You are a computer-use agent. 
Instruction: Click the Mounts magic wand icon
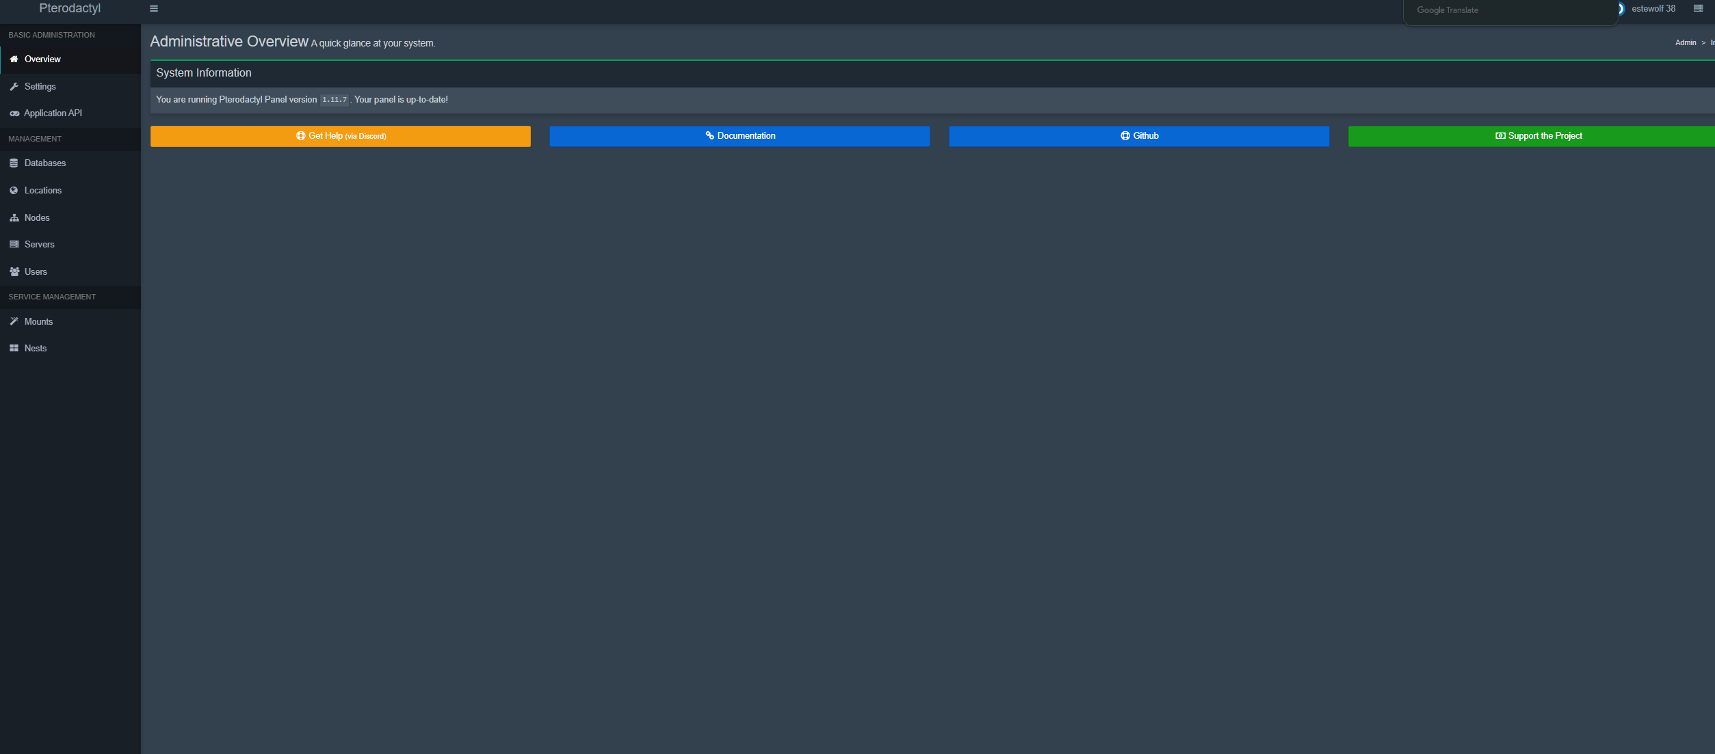tap(14, 321)
